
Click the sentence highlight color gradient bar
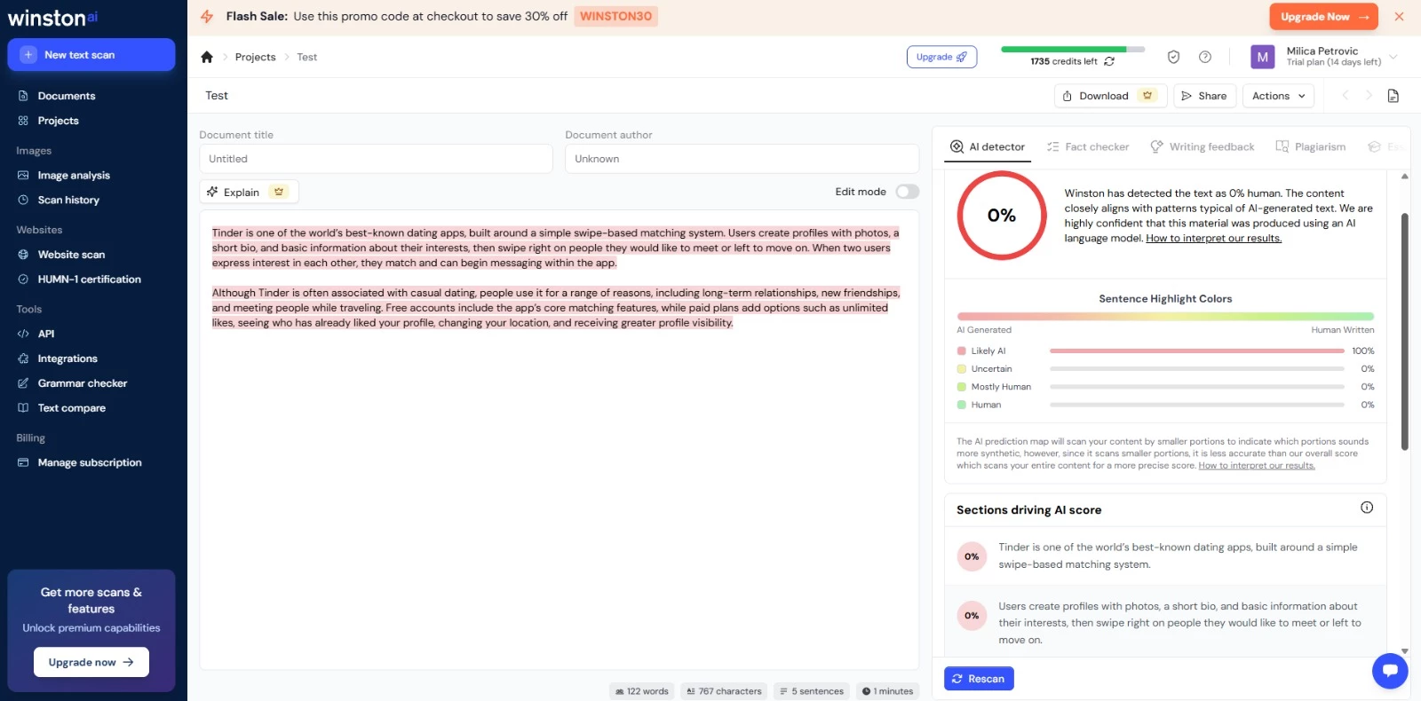[x=1165, y=316]
